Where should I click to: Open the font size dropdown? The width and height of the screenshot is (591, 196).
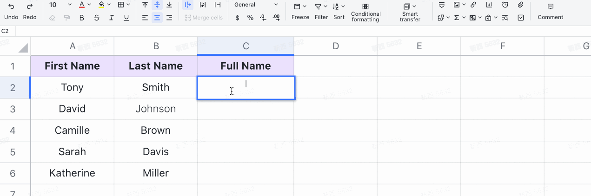[70, 5]
